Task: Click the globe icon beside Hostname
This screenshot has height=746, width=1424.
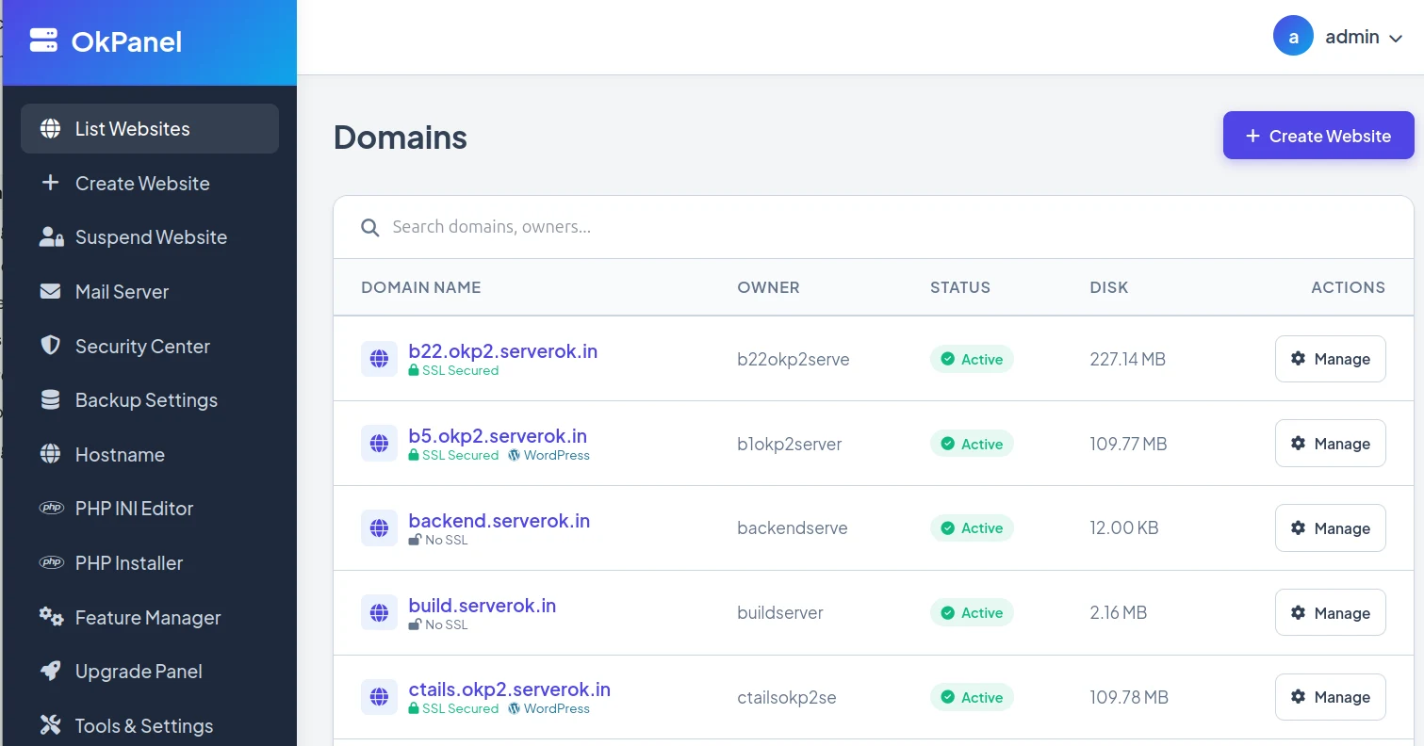Action: (50, 454)
